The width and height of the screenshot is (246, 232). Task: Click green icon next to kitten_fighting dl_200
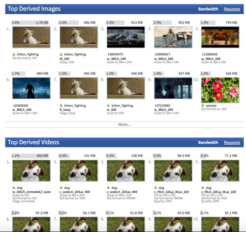coord(61,54)
